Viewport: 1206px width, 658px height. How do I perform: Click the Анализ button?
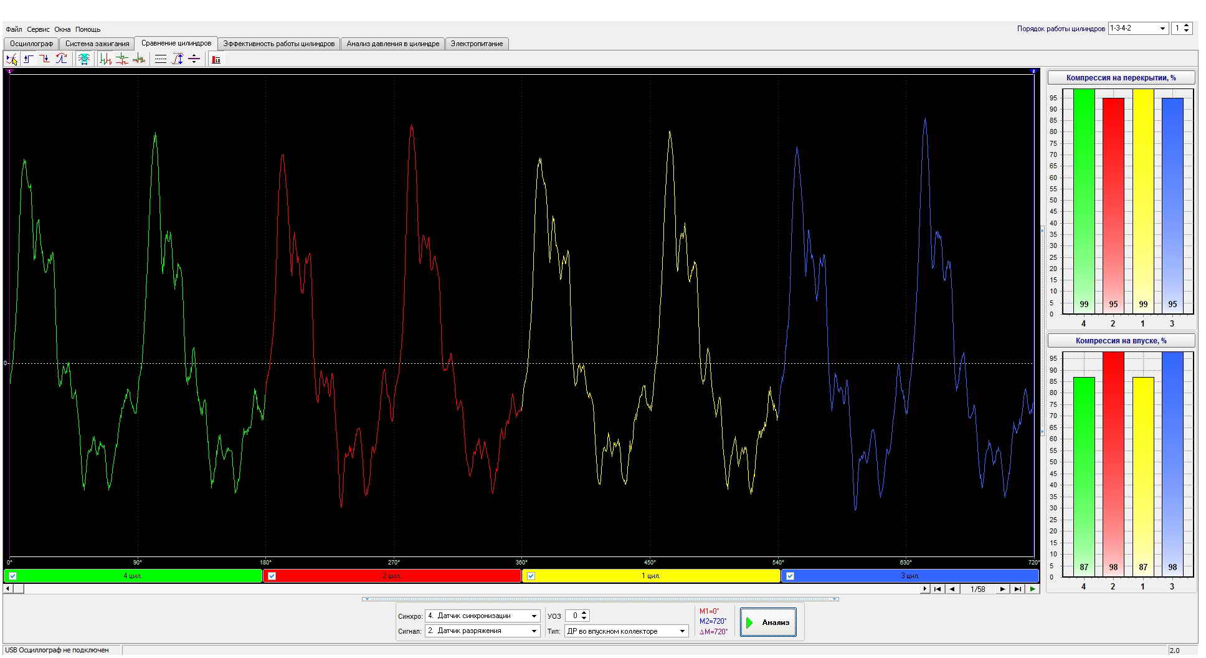point(768,622)
